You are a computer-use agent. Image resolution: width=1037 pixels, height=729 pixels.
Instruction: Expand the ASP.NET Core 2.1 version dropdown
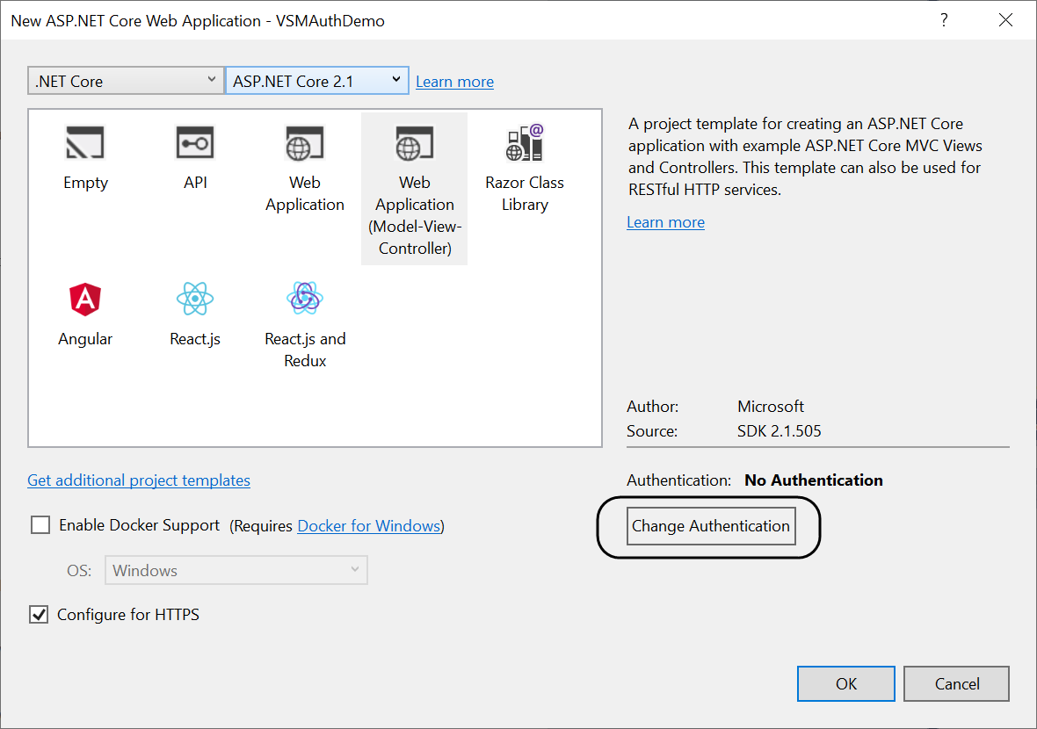pos(316,81)
